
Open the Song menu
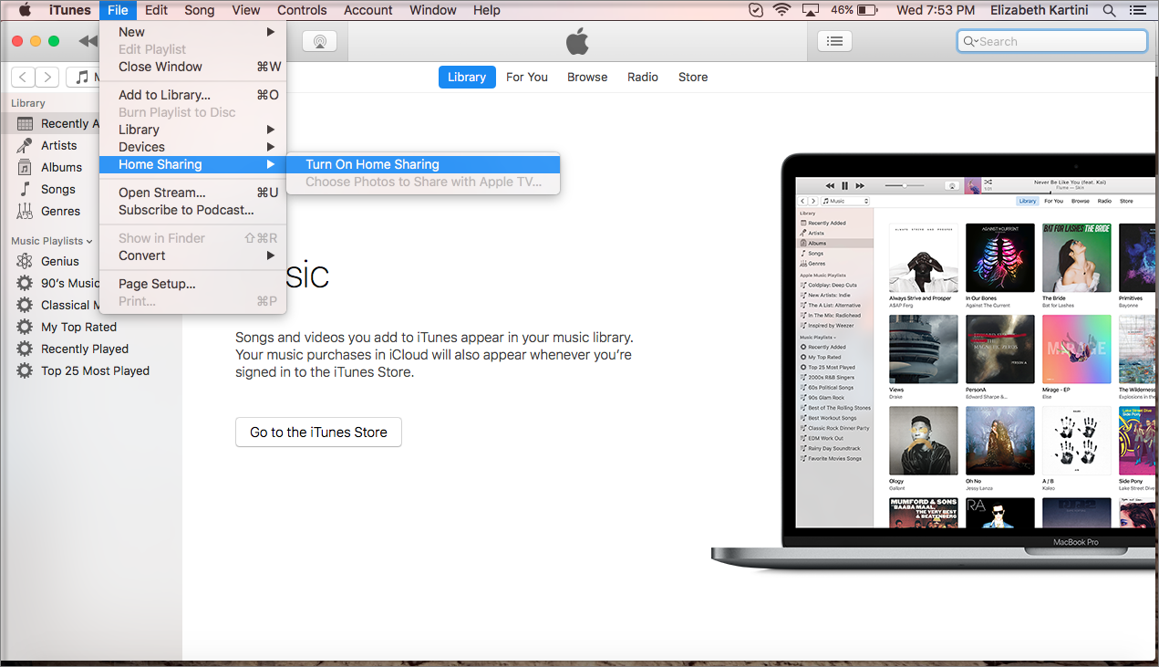click(200, 10)
